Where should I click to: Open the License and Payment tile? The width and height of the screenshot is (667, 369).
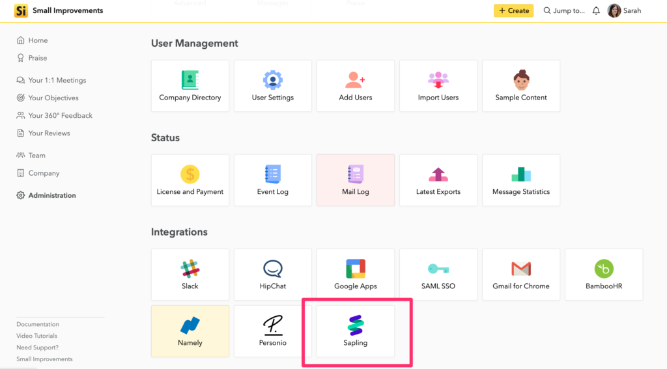(190, 180)
